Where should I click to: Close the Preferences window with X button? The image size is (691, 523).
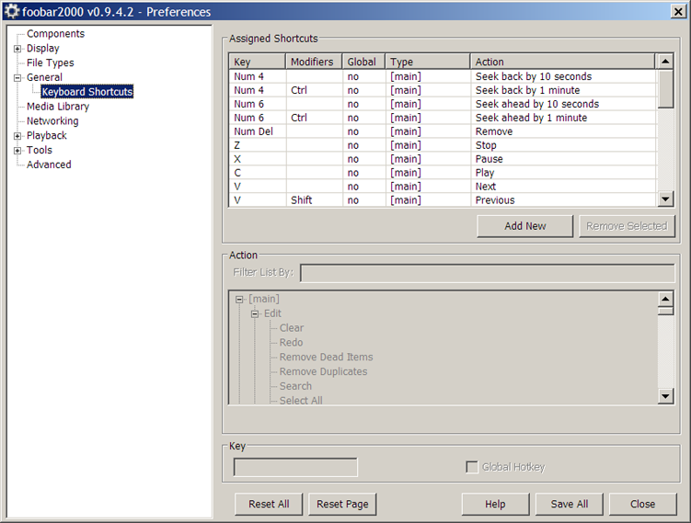tap(678, 12)
